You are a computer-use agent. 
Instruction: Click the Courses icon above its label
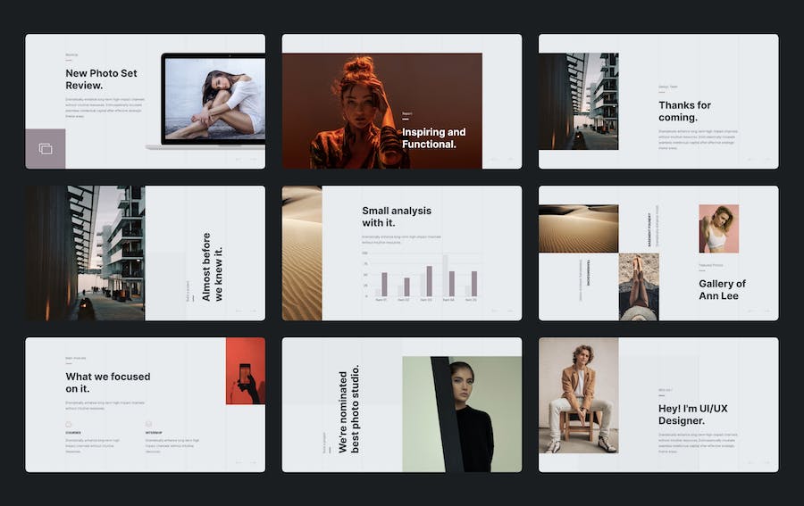tap(68, 424)
